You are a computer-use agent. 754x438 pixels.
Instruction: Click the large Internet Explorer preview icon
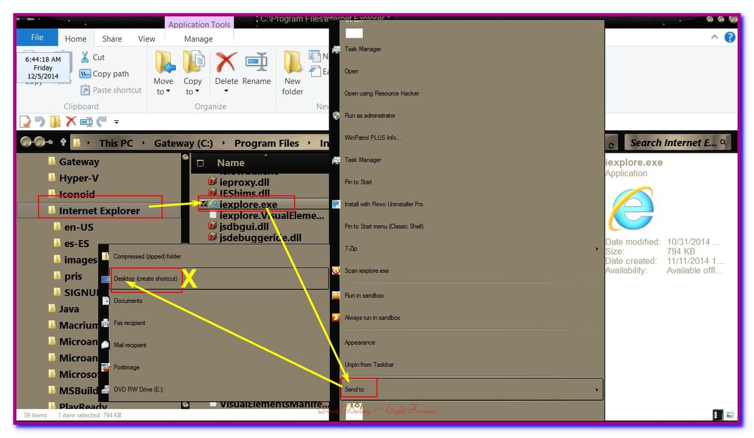point(631,209)
